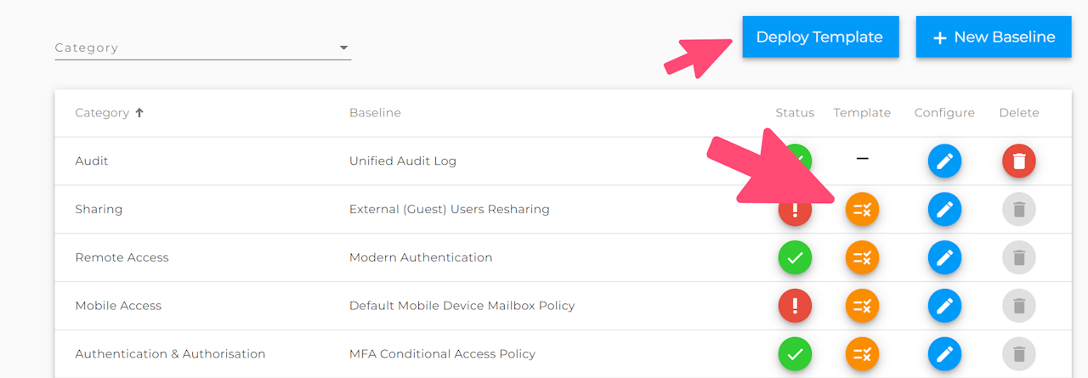Image resolution: width=1088 pixels, height=378 pixels.
Task: Configure External Guest Users Resharing baseline
Action: (x=944, y=210)
